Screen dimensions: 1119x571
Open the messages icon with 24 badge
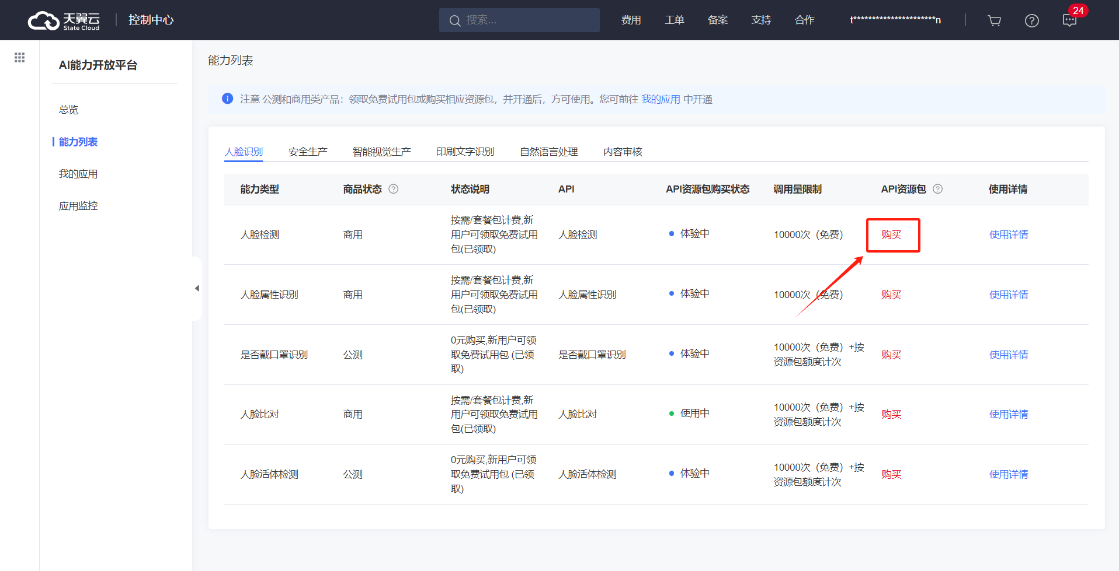pos(1070,20)
